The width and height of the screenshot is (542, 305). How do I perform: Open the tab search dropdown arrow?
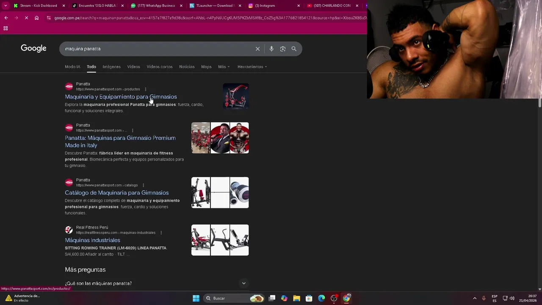pyautogui.click(x=6, y=6)
